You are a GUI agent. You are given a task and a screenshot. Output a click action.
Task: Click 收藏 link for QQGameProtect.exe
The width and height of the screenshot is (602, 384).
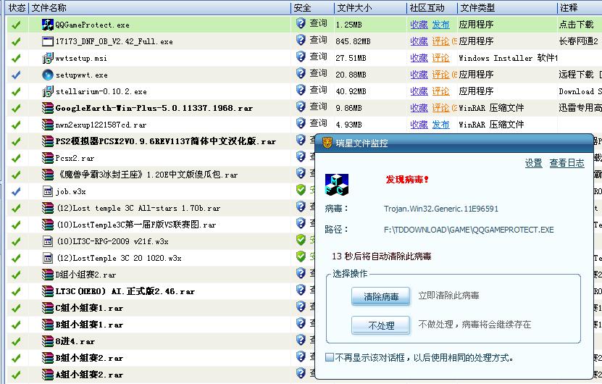tap(419, 25)
